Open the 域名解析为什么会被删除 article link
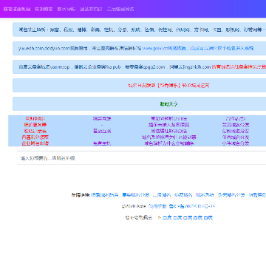Viewport: 266px width, 266px height. coord(169,143)
